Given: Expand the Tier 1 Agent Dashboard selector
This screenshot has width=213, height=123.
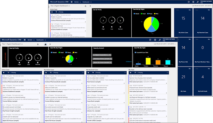Looking at the screenshot, I should pos(12,44).
